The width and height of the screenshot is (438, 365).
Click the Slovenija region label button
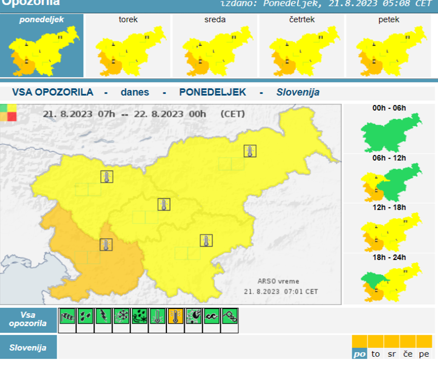(x=28, y=347)
